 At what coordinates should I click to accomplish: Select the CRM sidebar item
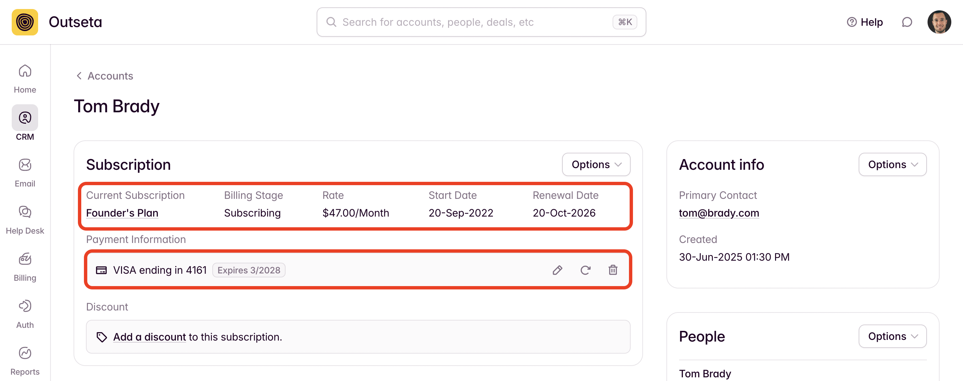tap(25, 123)
